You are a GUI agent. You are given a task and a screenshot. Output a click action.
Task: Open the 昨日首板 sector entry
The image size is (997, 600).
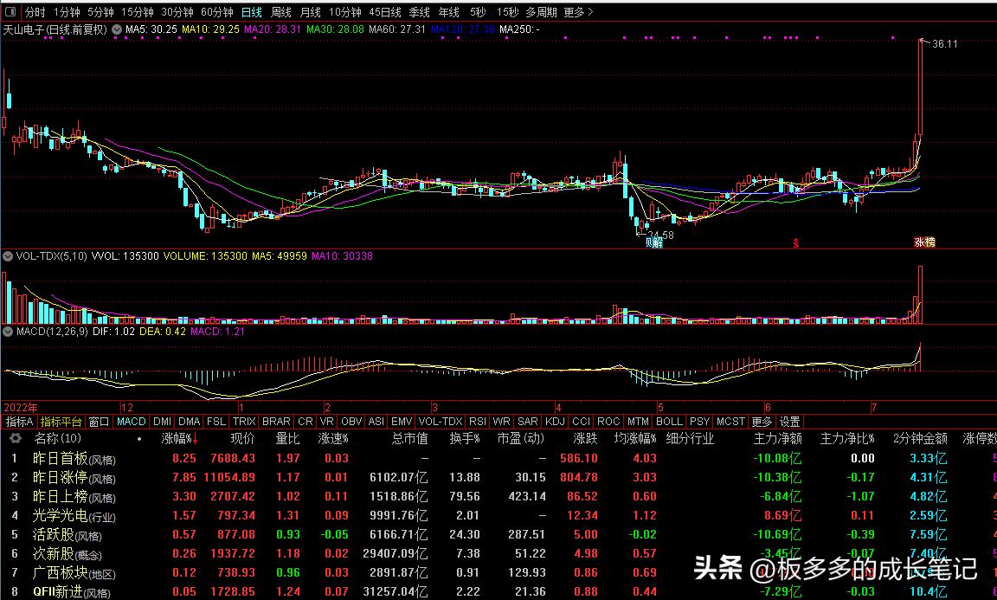(x=59, y=457)
